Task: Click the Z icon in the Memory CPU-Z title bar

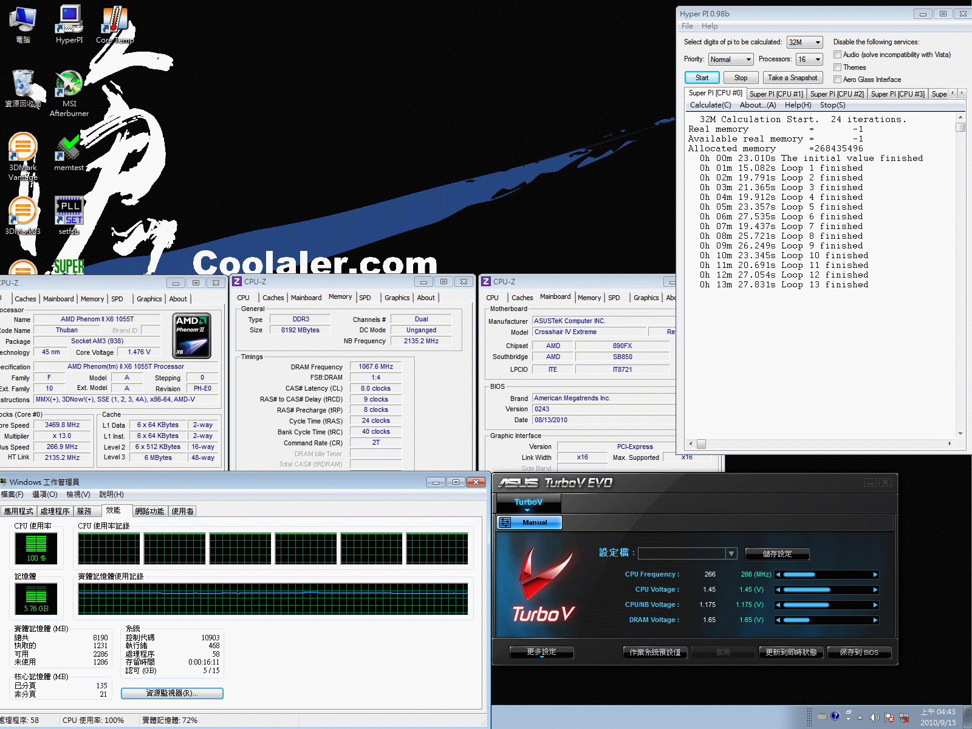Action: 238,281
